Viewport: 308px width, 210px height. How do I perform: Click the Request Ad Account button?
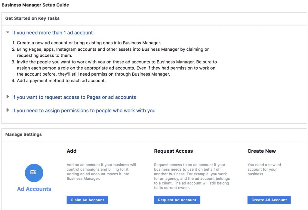[177, 200]
